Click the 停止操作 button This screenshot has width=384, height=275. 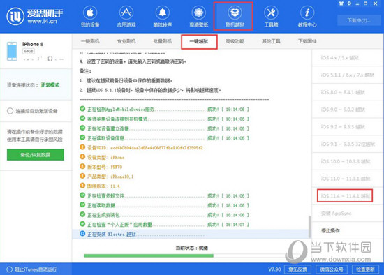click(x=348, y=230)
